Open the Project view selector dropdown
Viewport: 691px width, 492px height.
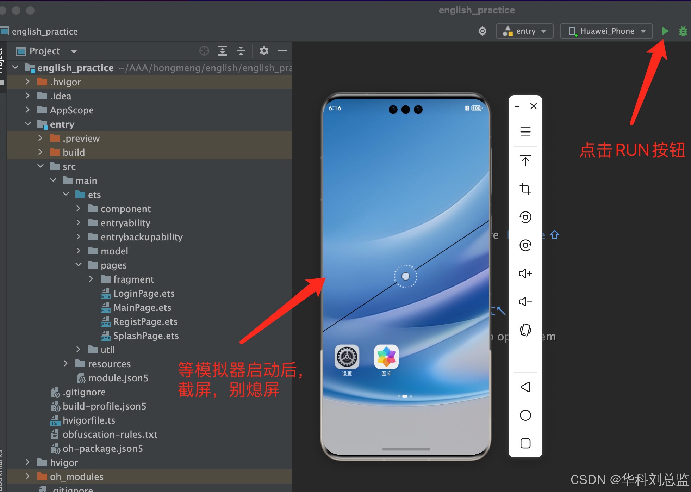[x=74, y=51]
